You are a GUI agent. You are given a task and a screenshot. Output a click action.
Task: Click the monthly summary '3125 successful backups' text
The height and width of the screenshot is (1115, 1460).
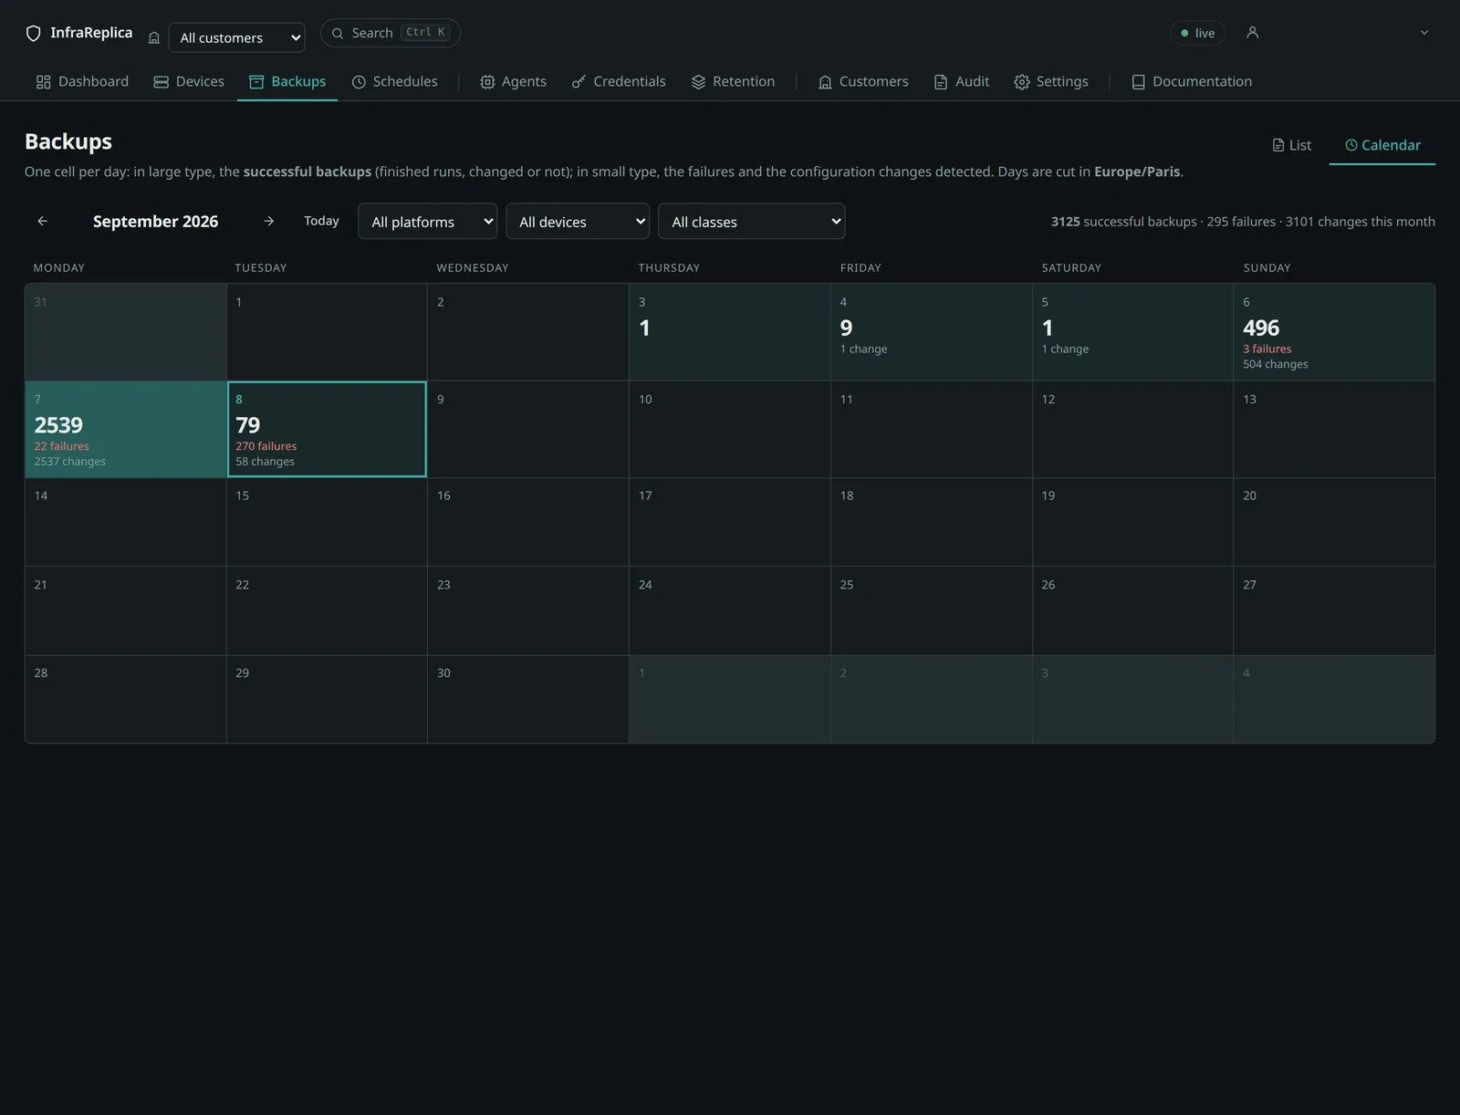(x=1123, y=222)
